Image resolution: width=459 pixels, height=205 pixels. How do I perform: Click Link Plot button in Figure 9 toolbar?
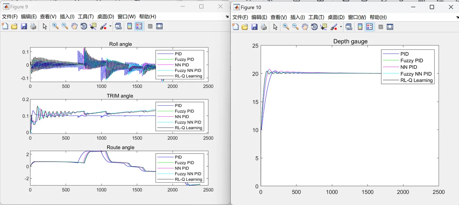pyautogui.click(x=118, y=26)
